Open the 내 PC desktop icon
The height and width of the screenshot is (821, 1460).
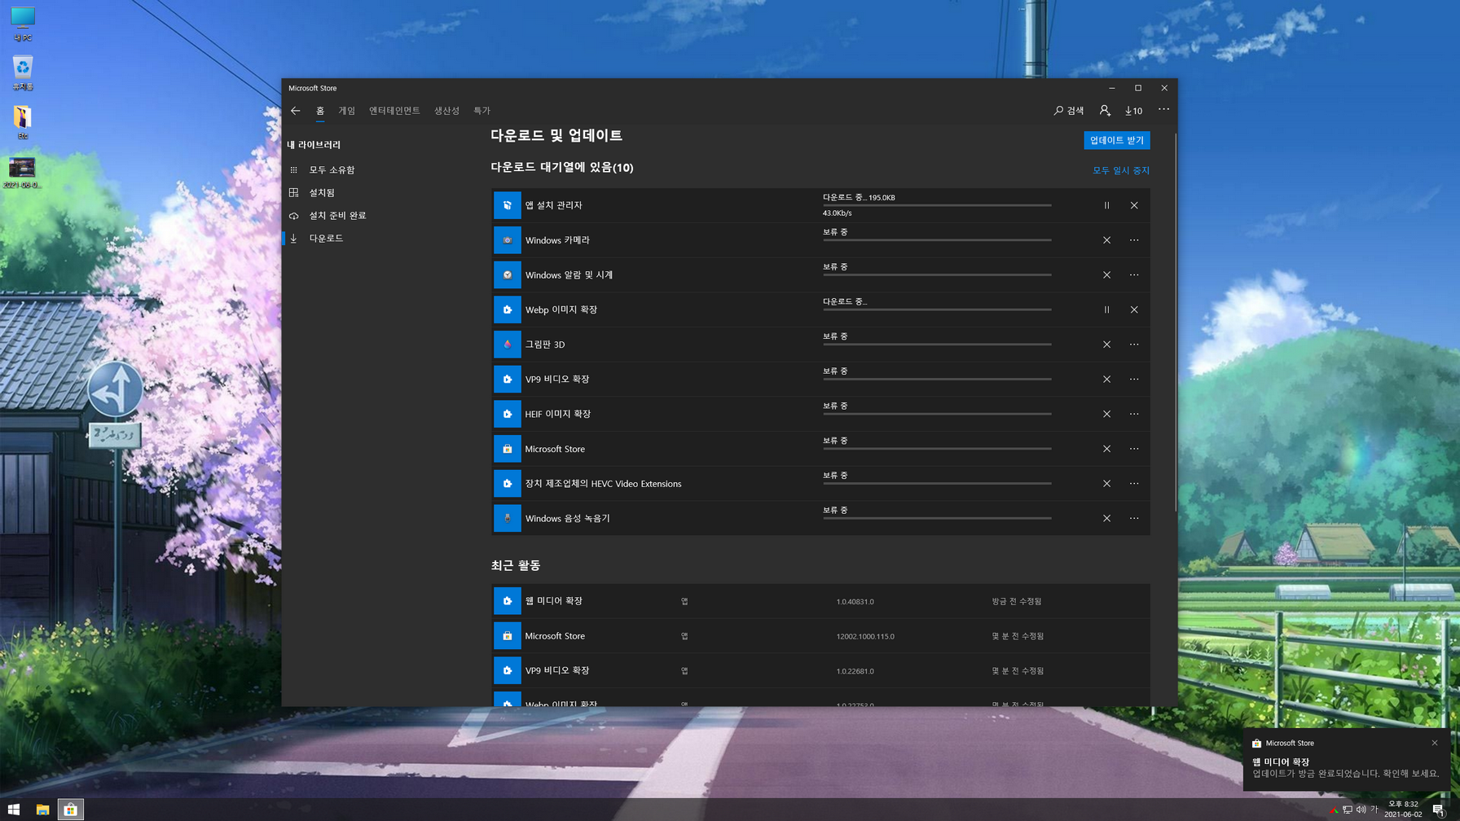point(22,24)
